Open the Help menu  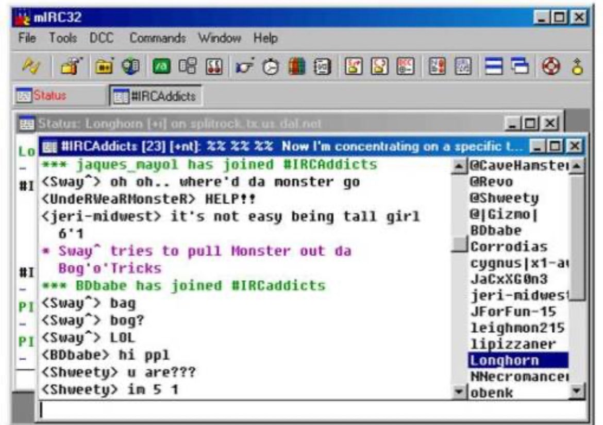[265, 38]
